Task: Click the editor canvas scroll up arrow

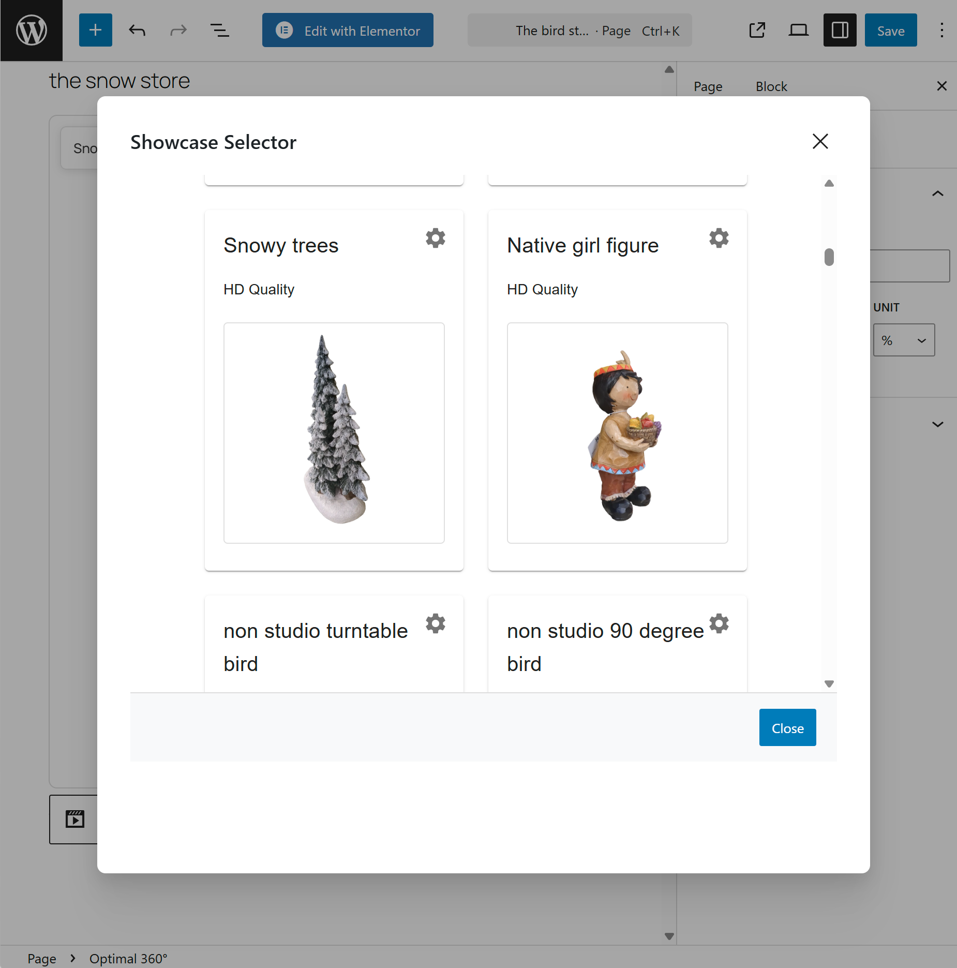Action: (x=669, y=69)
